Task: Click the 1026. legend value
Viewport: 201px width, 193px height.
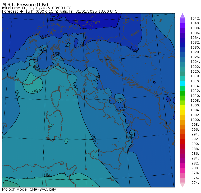Action: (195, 57)
